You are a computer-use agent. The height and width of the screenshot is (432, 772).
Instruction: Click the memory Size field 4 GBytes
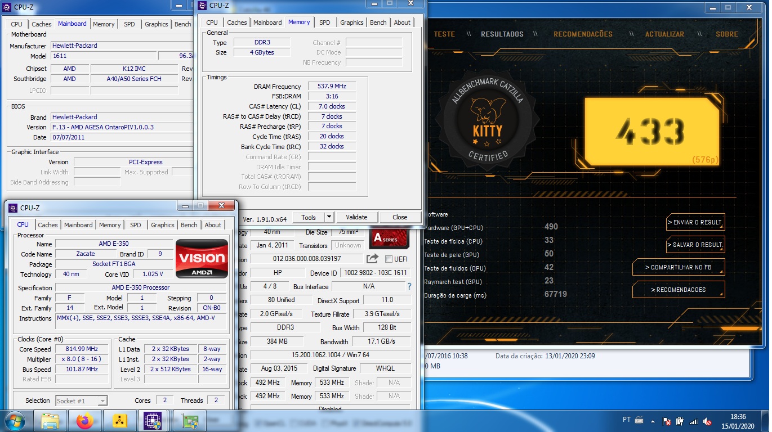[x=262, y=52]
